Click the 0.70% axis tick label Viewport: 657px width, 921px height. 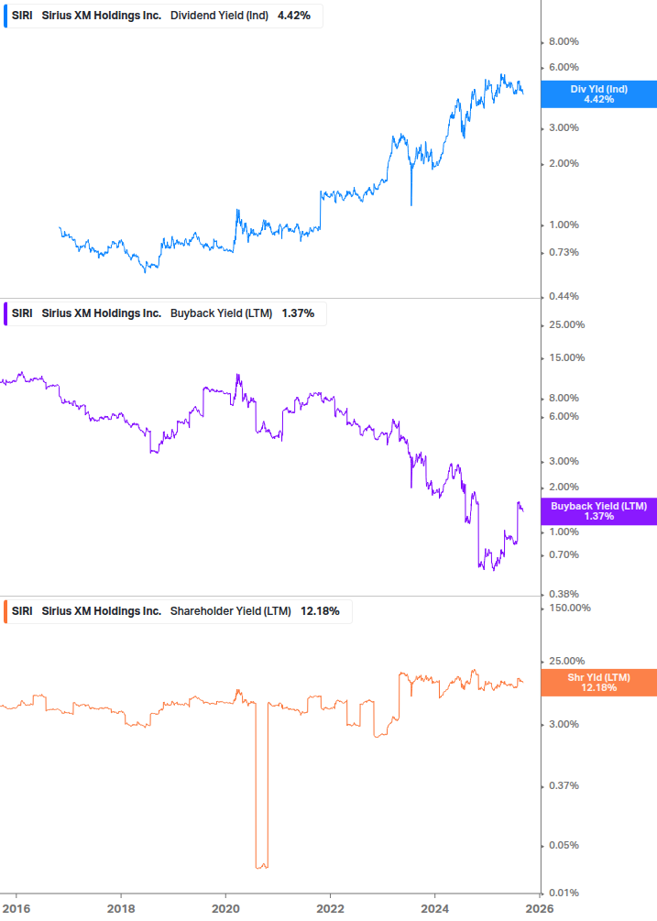point(564,554)
